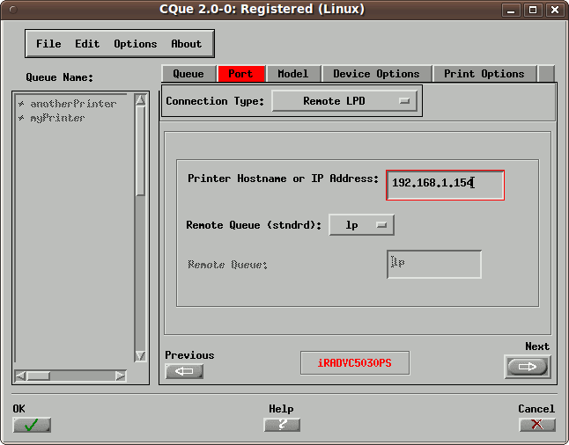
Task: Open the Print Options tab
Action: [484, 74]
